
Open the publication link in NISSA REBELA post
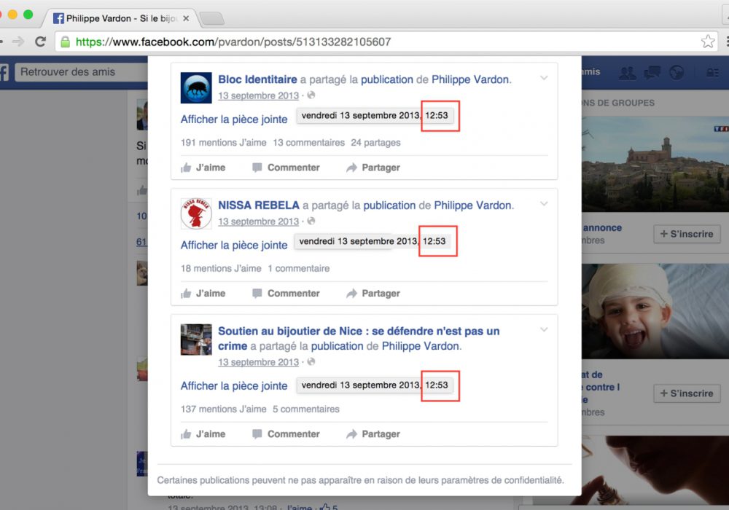click(389, 205)
